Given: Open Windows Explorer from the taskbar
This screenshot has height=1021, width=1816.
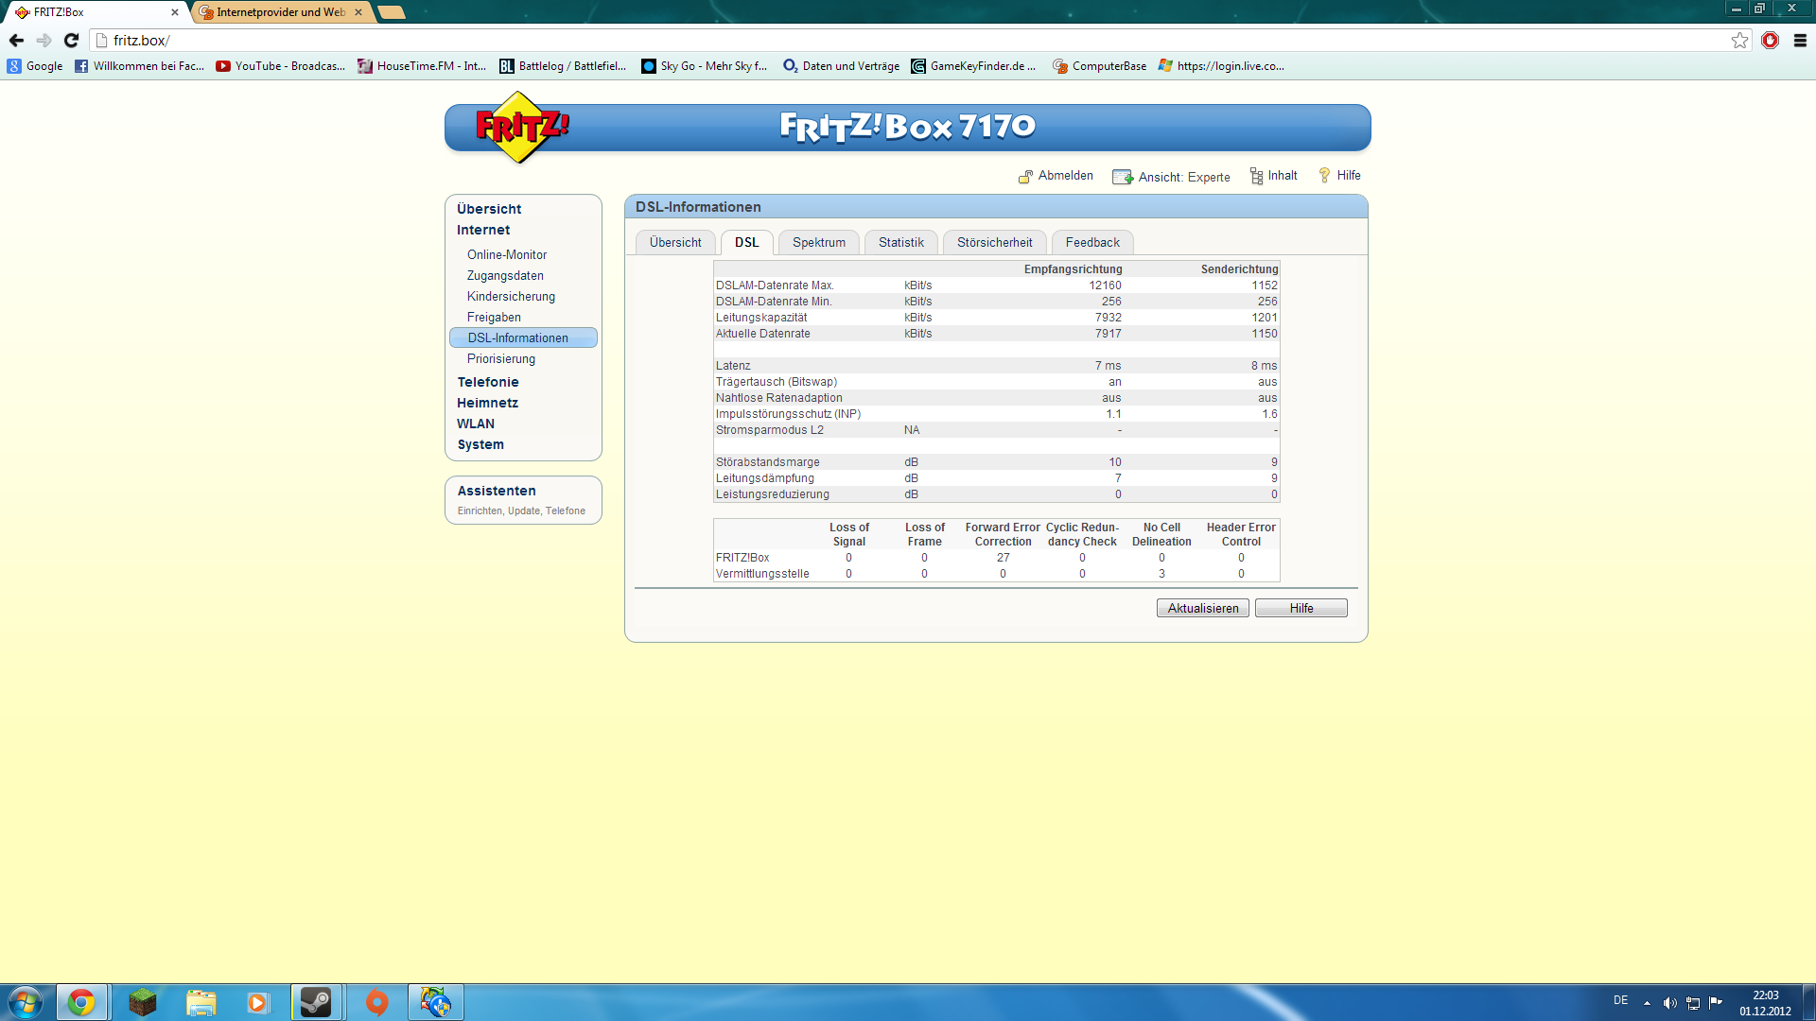Looking at the screenshot, I should [x=201, y=1002].
